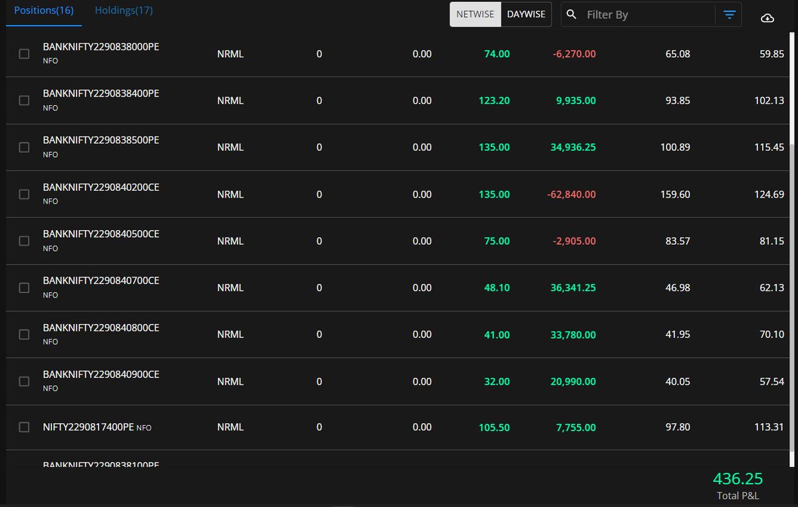Click the BANKNIFTY2290840800CE symbol name
This screenshot has height=507, width=798.
[101, 328]
